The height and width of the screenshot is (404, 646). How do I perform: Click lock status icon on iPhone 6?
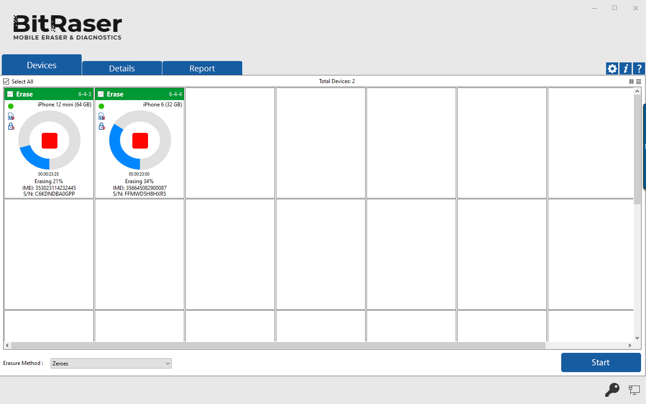tap(102, 127)
